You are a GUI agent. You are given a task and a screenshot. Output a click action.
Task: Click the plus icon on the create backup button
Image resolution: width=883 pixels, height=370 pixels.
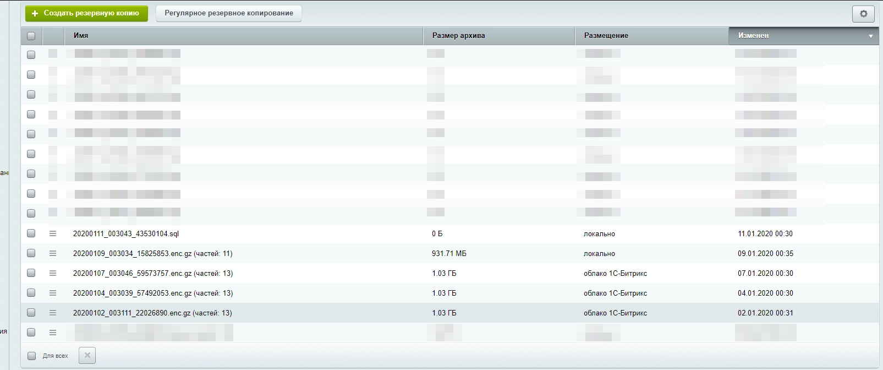pyautogui.click(x=35, y=13)
